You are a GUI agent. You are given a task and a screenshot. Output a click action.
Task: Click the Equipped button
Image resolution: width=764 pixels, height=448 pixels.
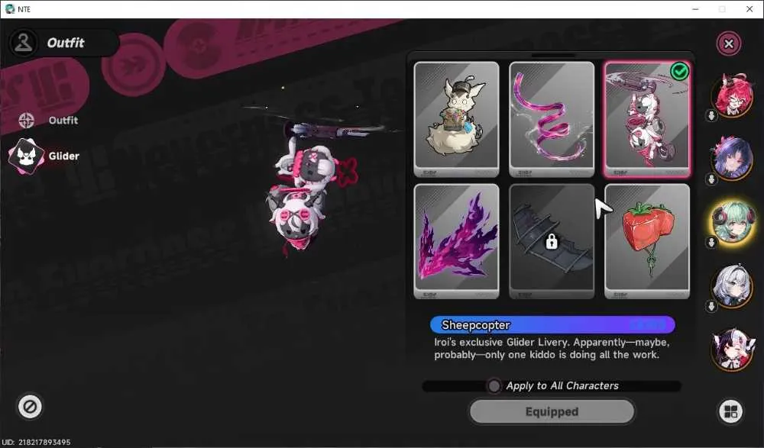[552, 412]
